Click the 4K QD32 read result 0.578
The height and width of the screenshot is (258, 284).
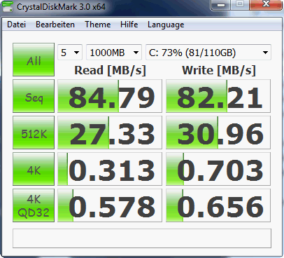(110, 205)
